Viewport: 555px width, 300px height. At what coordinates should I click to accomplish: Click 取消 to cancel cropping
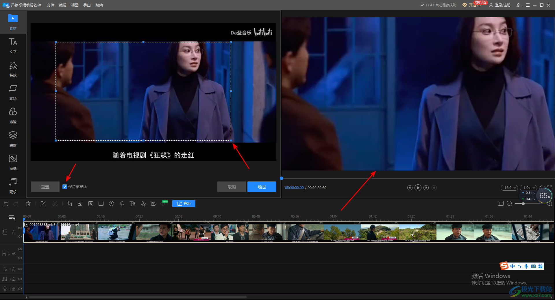232,187
